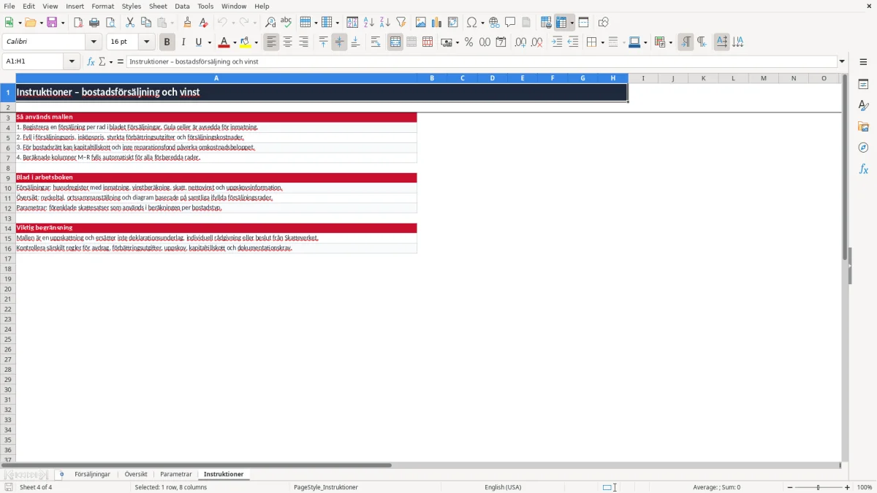
Task: Export the sheet directly as PDF
Action: click(x=78, y=23)
